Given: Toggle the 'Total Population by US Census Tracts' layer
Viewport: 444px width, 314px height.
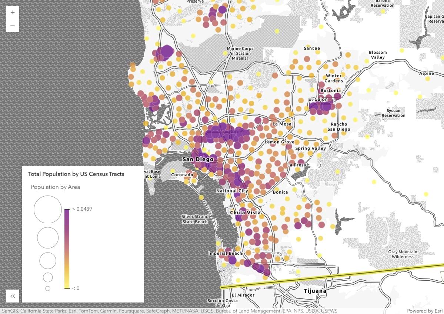Looking at the screenshot, I should pos(76,174).
